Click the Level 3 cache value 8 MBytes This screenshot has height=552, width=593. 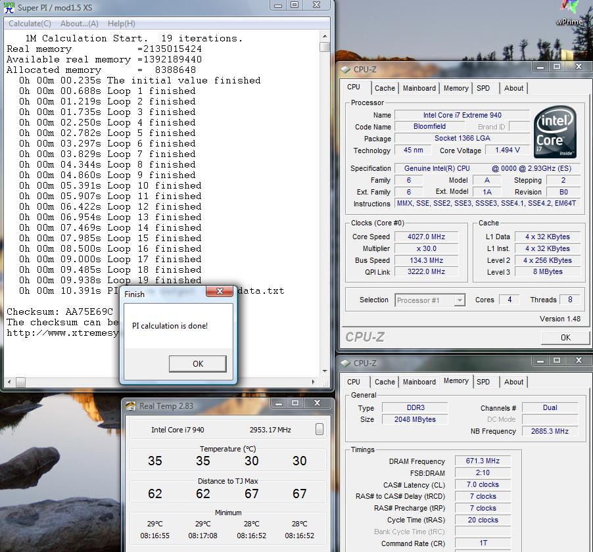tap(547, 271)
